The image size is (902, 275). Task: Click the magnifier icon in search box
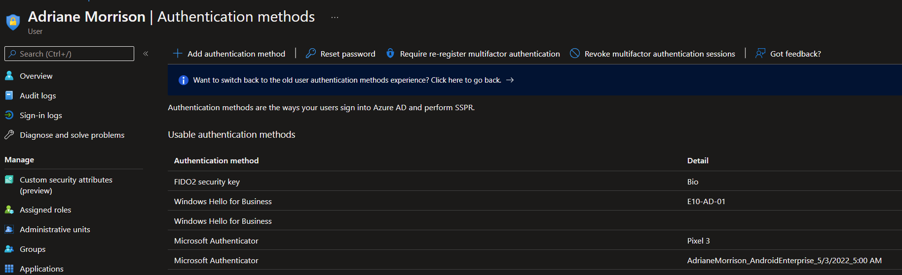point(12,54)
